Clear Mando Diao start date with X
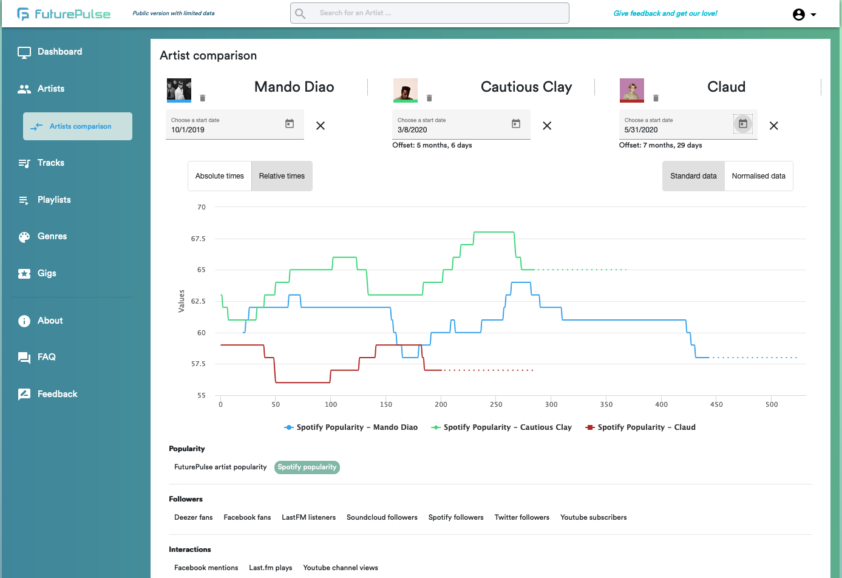This screenshot has width=842, height=578. 321,126
